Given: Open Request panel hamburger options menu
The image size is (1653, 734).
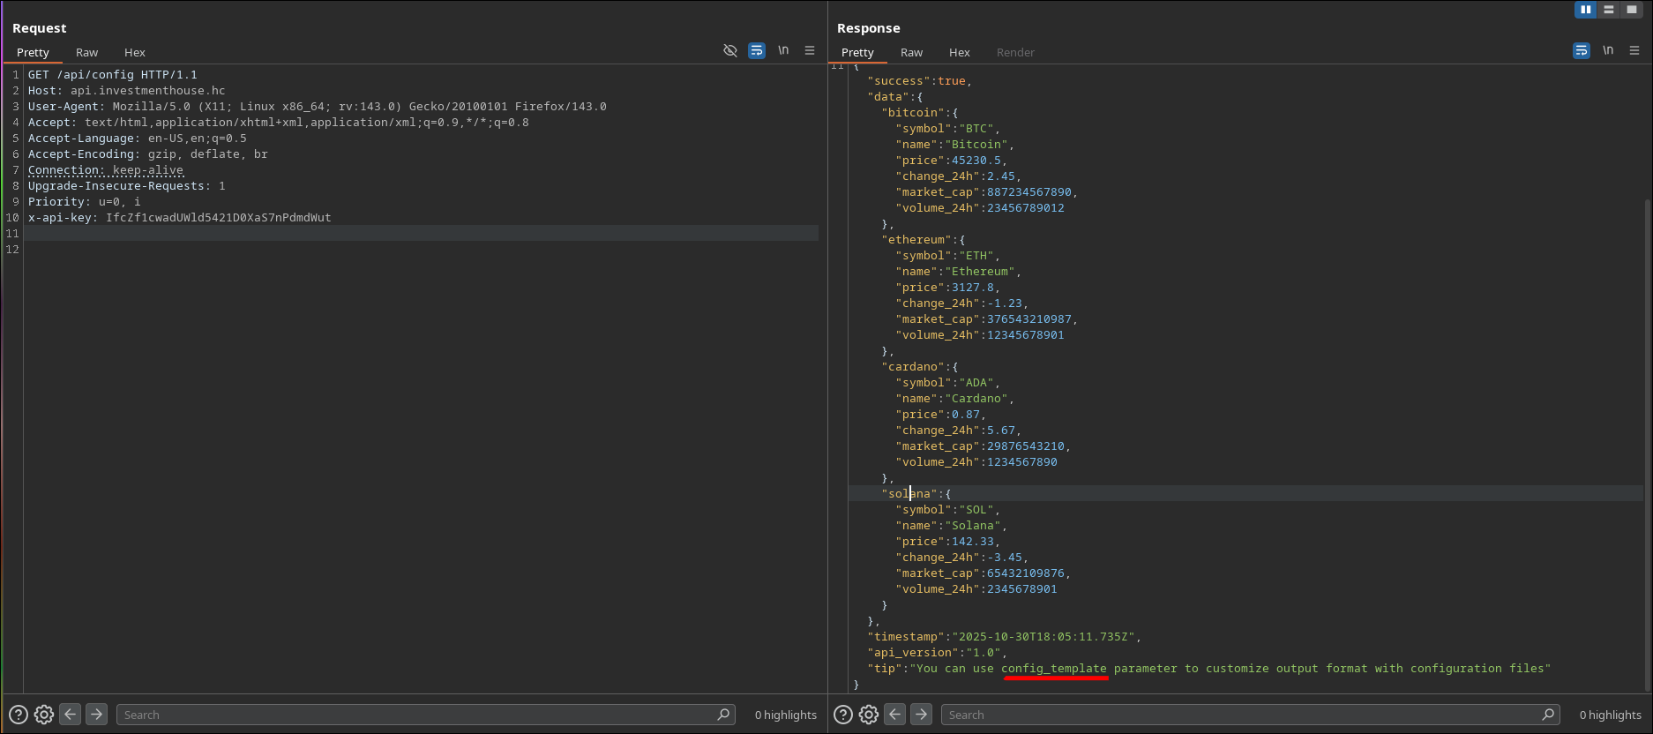Looking at the screenshot, I should tap(810, 51).
